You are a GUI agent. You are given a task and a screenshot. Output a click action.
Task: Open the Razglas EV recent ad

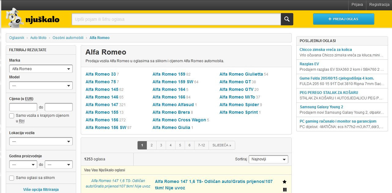309,64
